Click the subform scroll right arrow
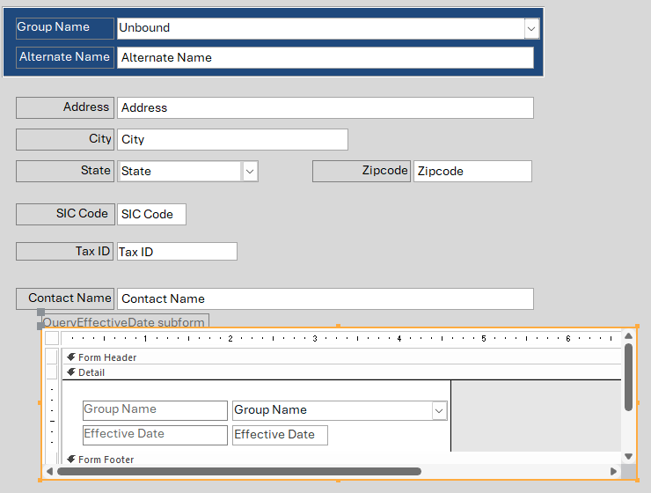The width and height of the screenshot is (651, 493). tap(614, 471)
